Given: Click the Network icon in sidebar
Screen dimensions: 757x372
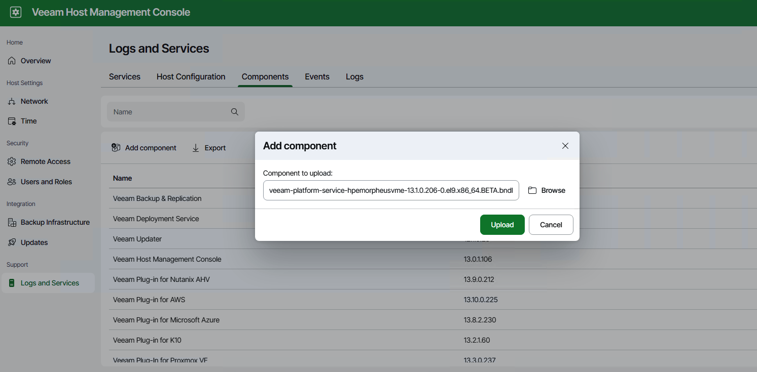Looking at the screenshot, I should 12,101.
